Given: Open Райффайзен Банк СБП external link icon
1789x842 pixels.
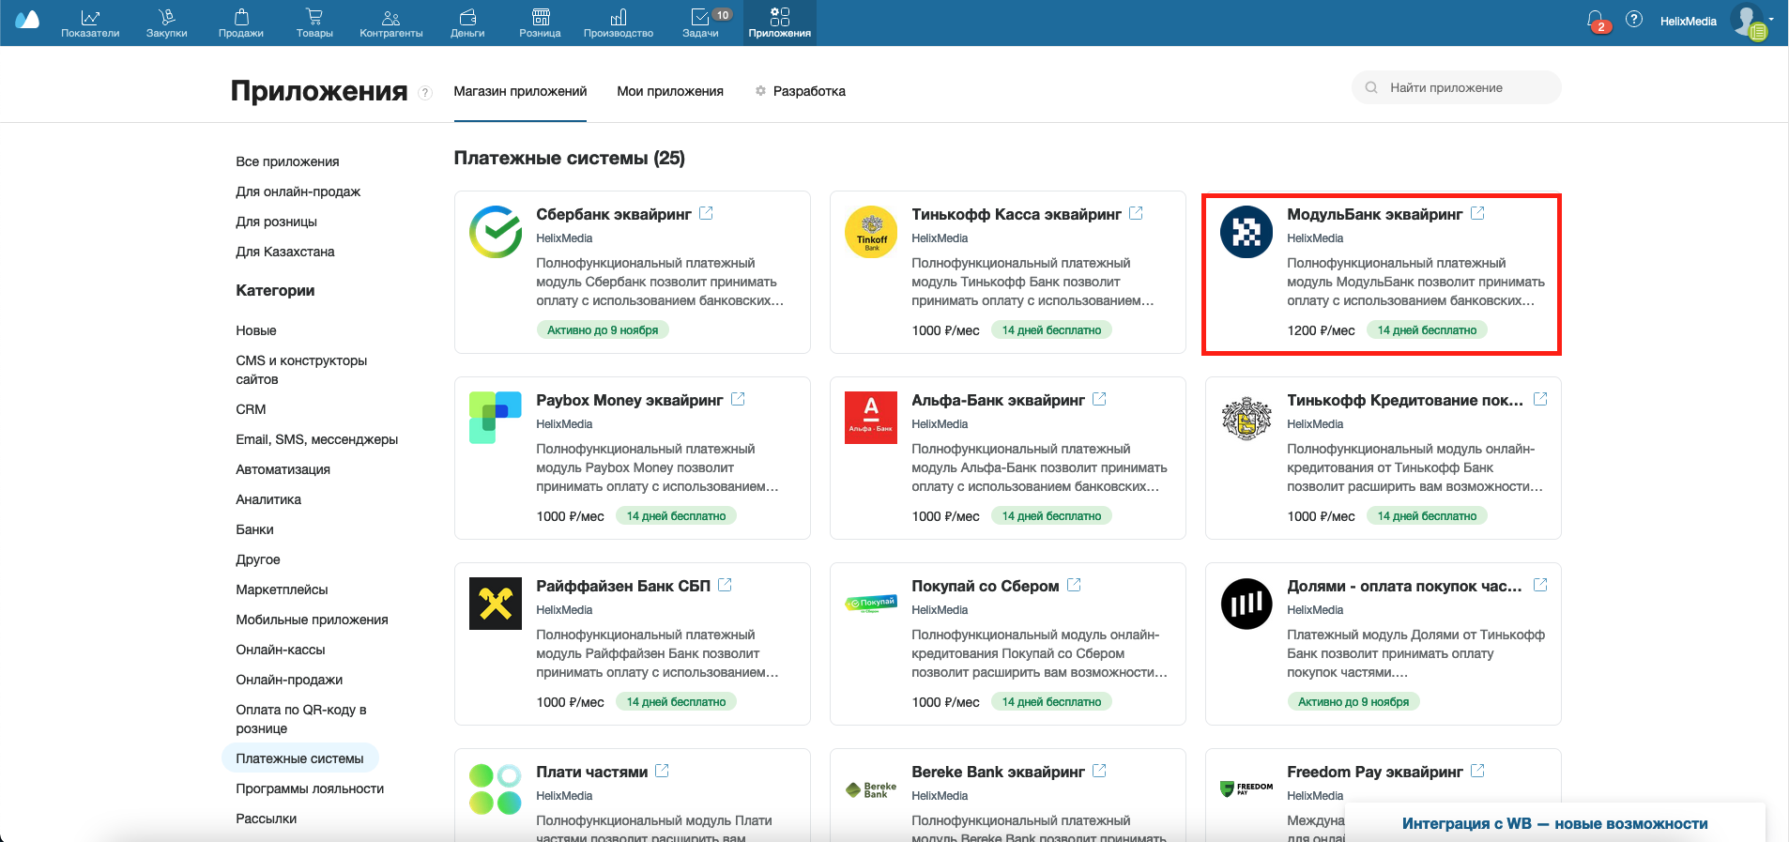Looking at the screenshot, I should click(x=725, y=585).
